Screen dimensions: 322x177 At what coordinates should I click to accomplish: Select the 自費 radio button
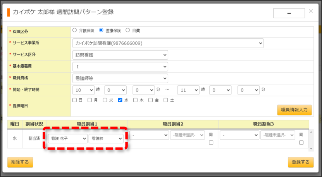coord(128,30)
